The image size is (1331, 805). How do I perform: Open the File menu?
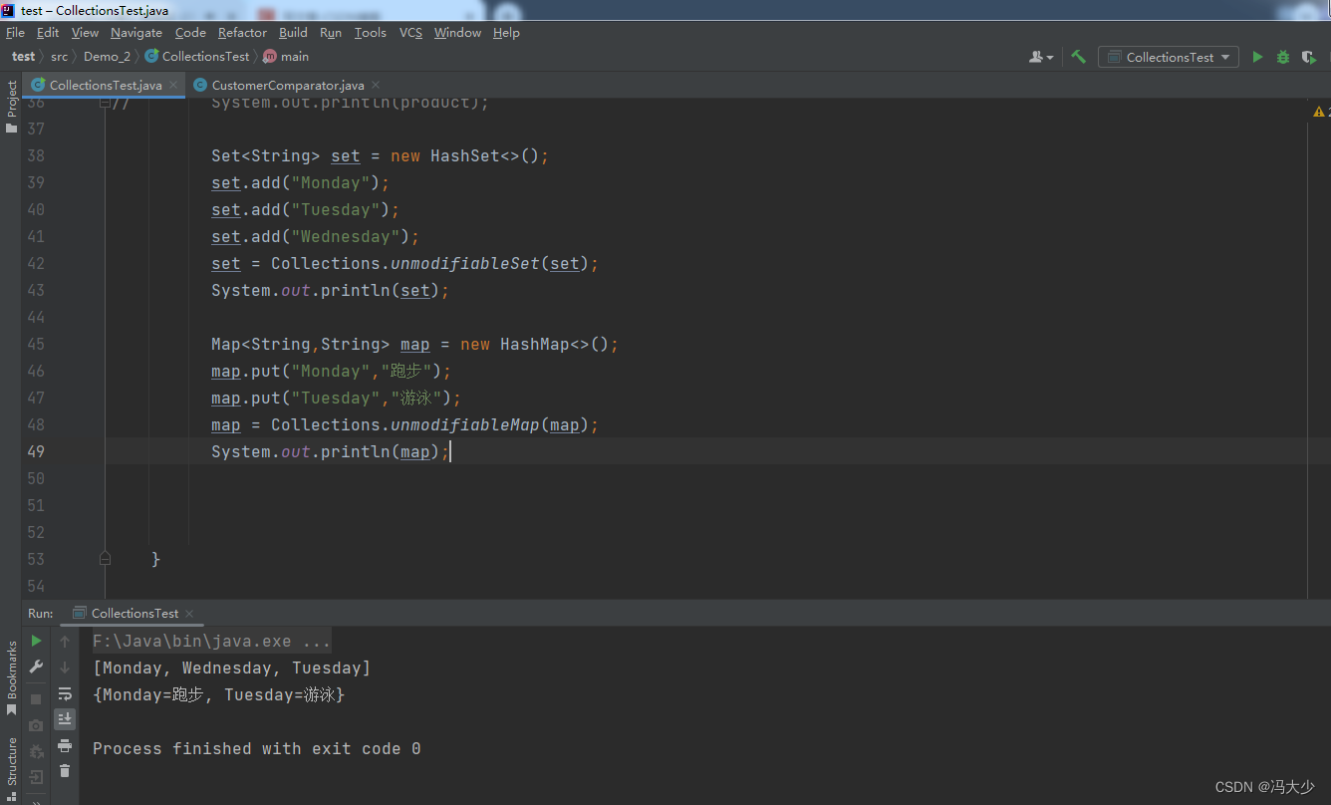tap(15, 33)
